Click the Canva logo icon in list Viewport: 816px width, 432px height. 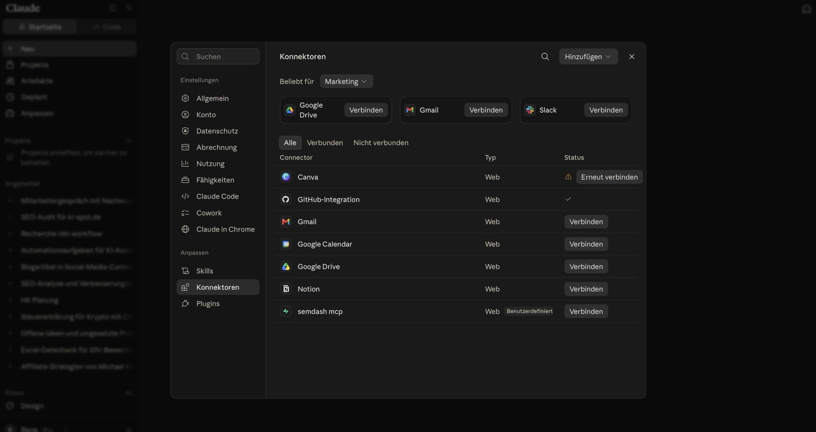pyautogui.click(x=286, y=177)
